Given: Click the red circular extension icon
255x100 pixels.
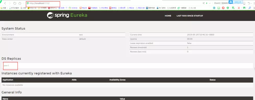Looking at the screenshot, I should (223, 8).
